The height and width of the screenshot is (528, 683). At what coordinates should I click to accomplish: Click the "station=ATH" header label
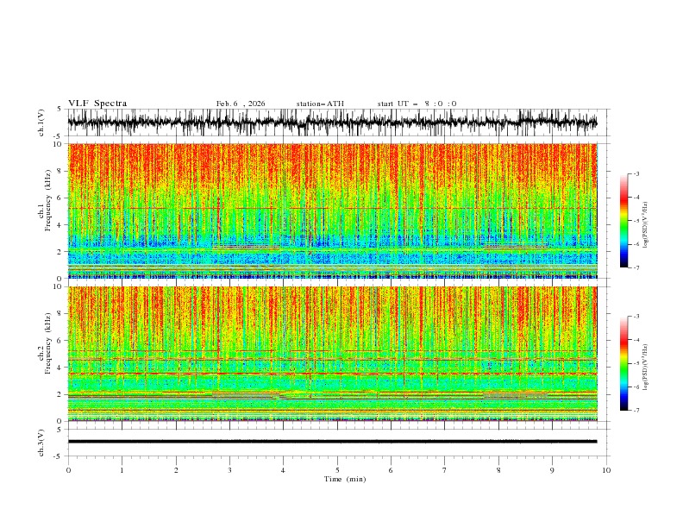tap(320, 104)
